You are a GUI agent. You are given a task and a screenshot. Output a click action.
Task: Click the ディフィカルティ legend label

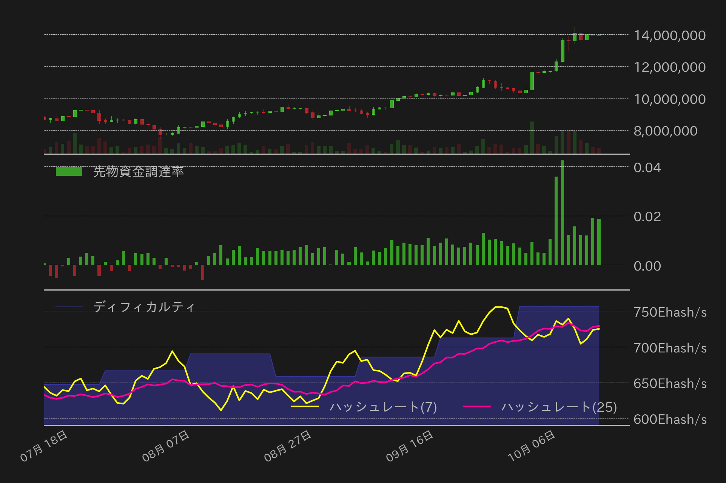144,307
